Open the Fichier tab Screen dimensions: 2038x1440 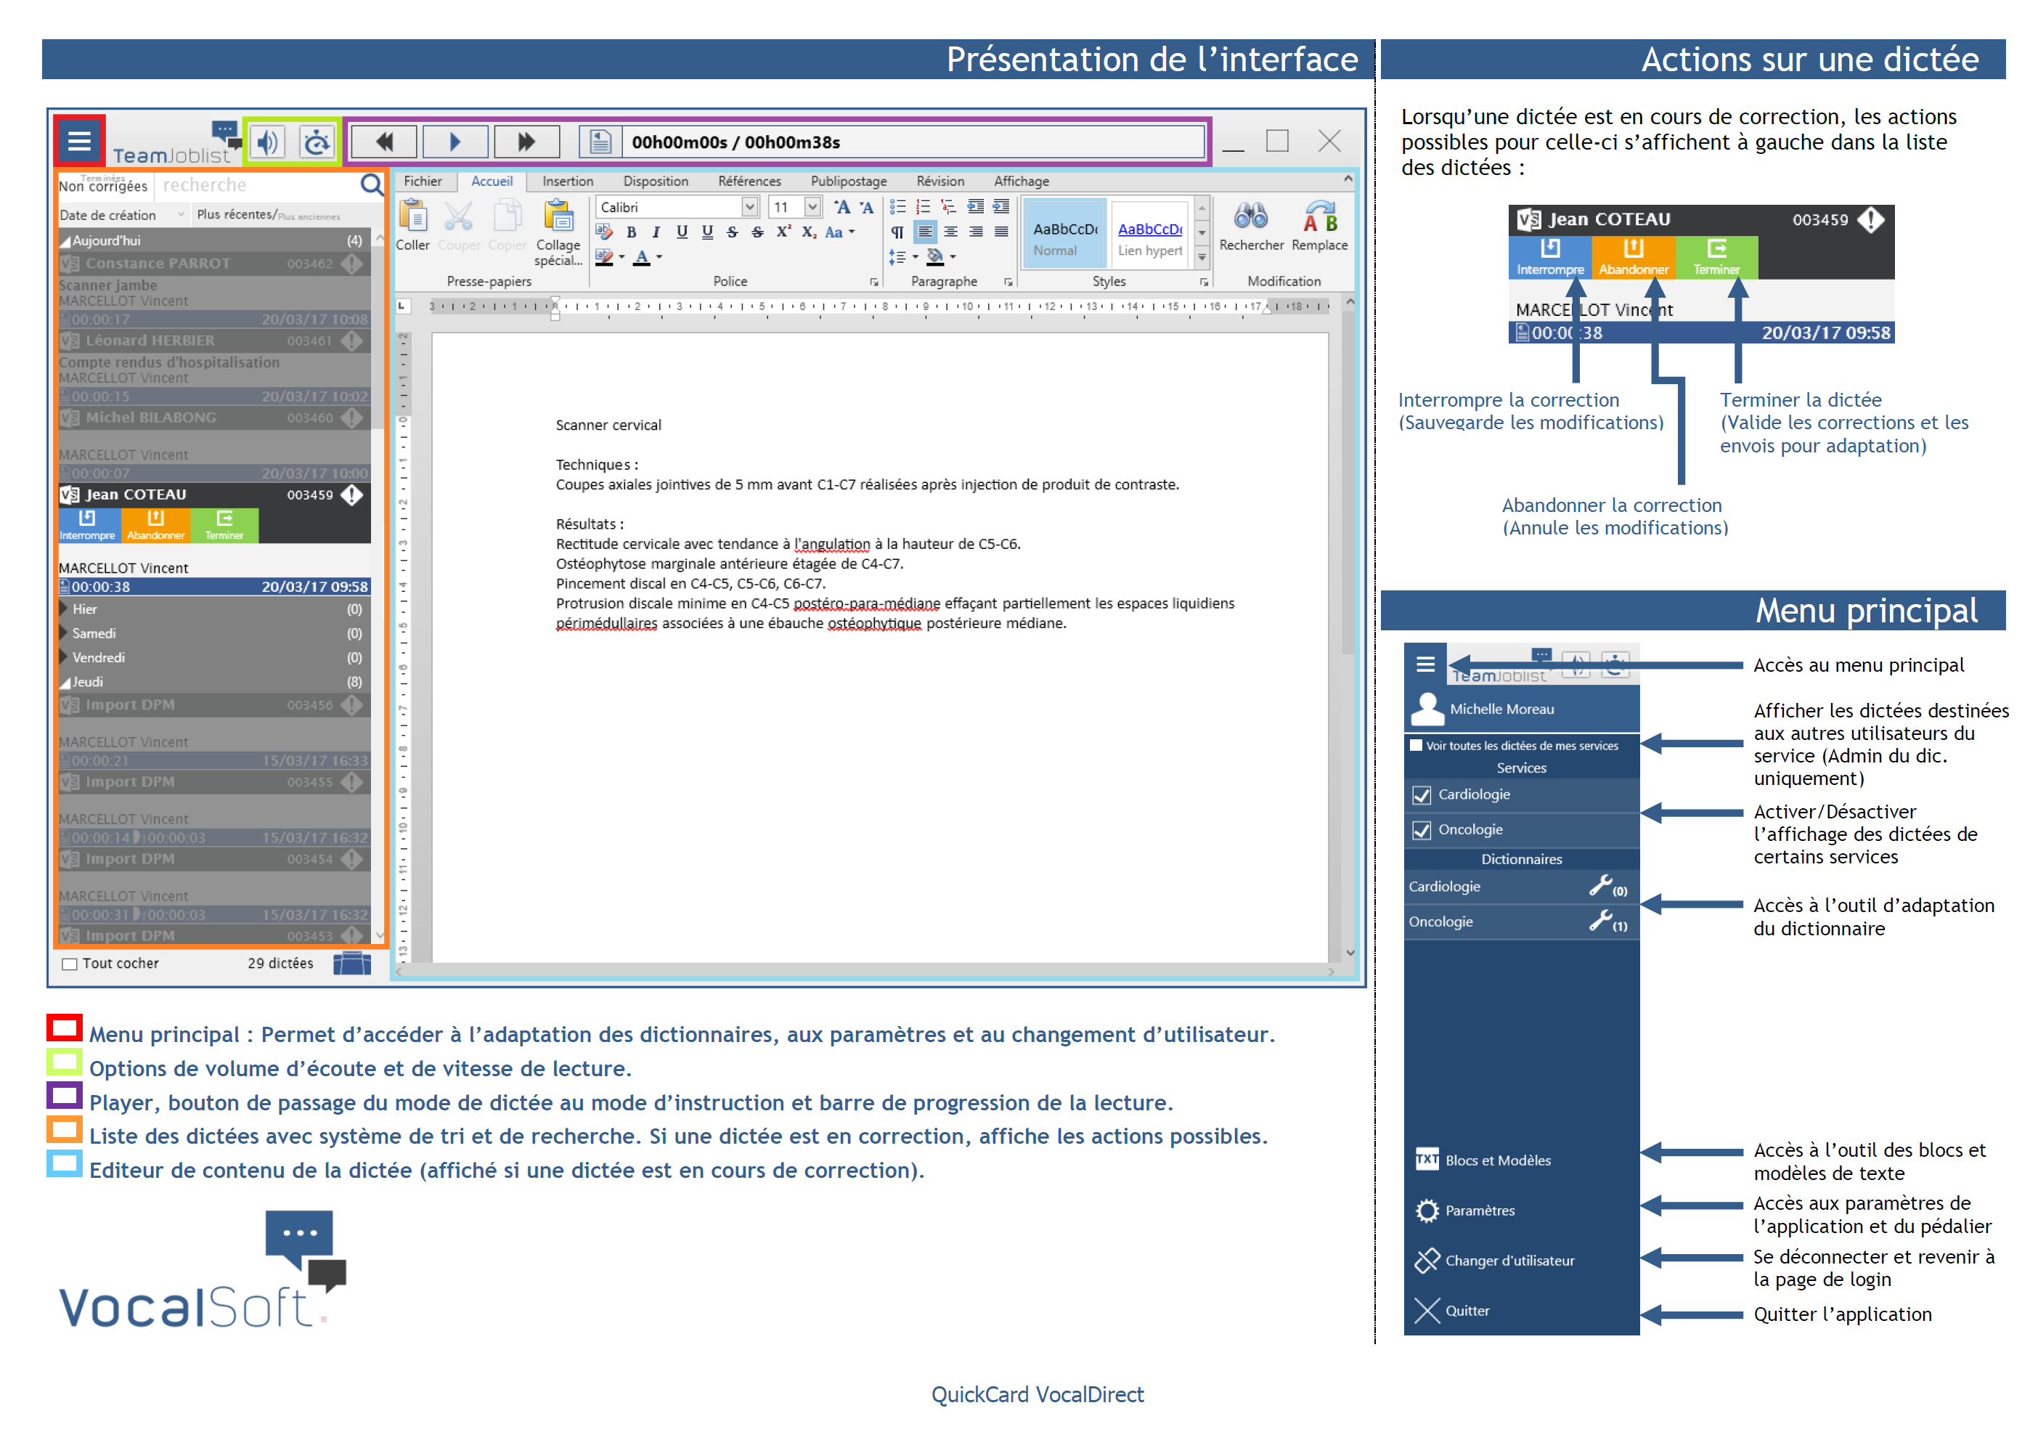coord(423,181)
